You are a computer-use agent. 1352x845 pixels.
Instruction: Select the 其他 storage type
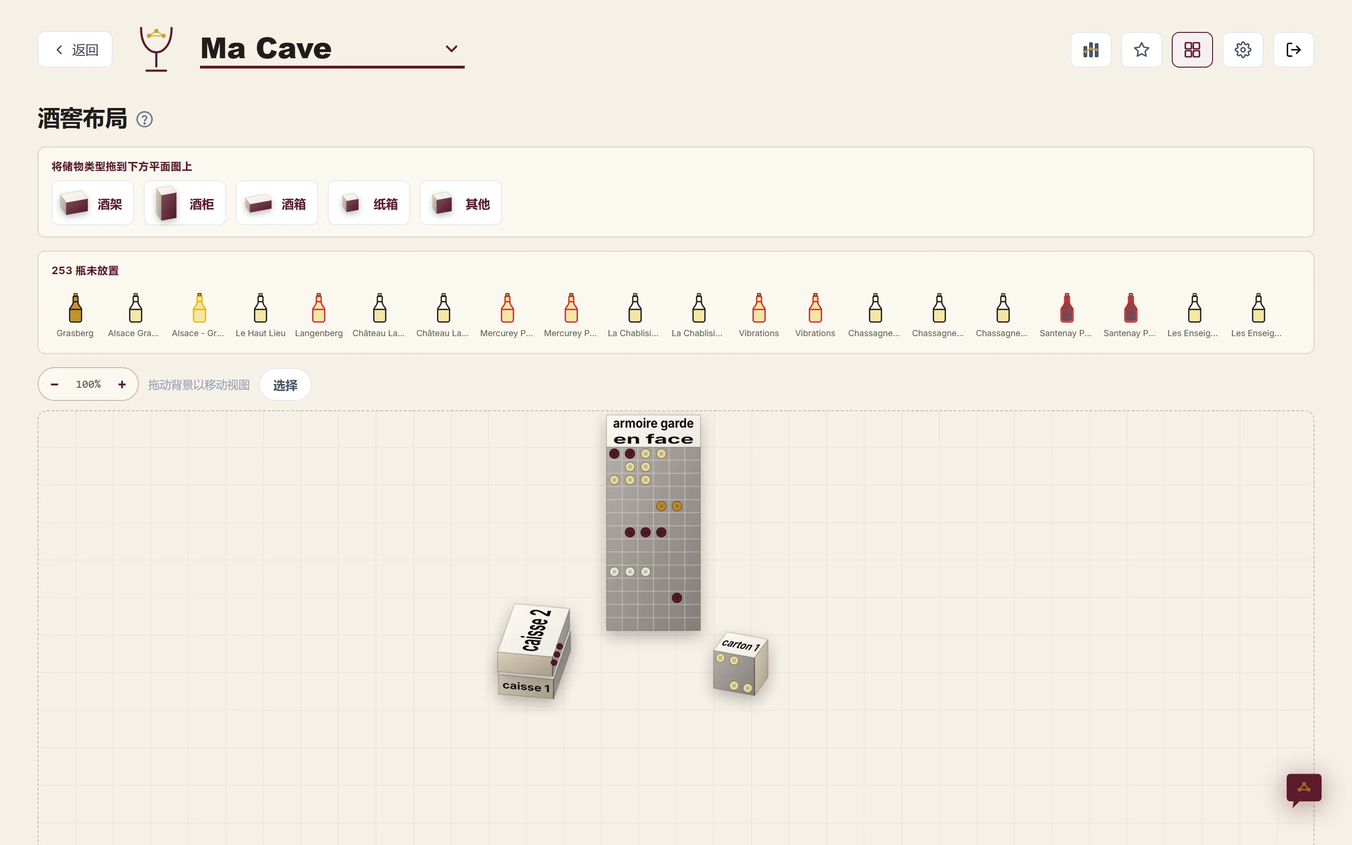coord(461,203)
